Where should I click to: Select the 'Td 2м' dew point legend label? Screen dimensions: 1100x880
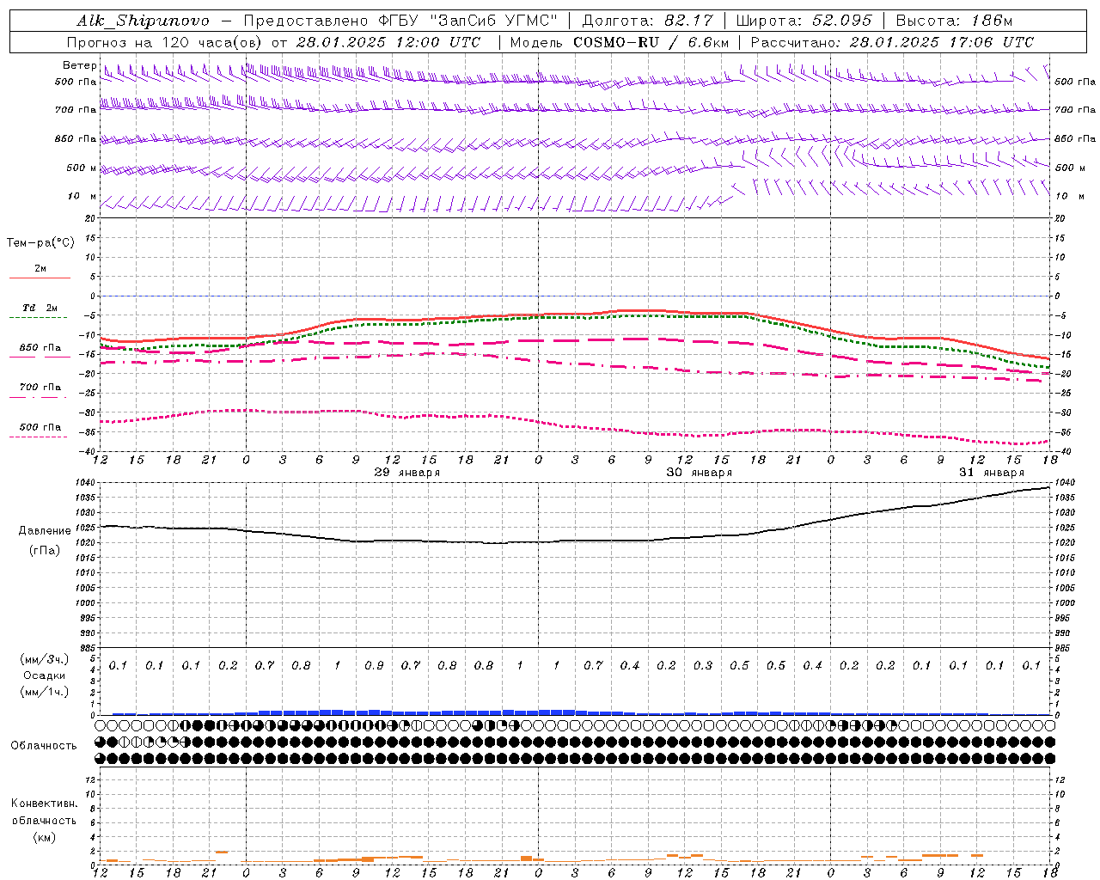tap(40, 308)
